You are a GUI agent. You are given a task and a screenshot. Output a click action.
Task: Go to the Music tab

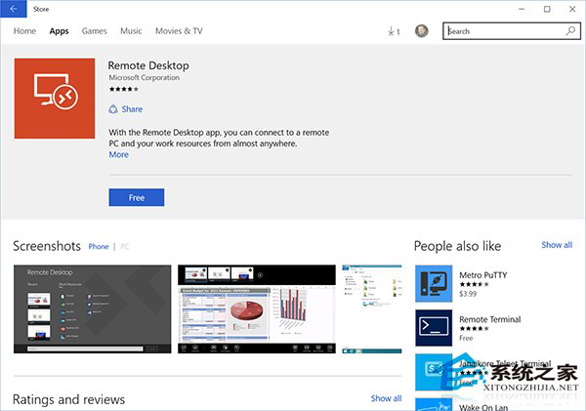(x=131, y=31)
